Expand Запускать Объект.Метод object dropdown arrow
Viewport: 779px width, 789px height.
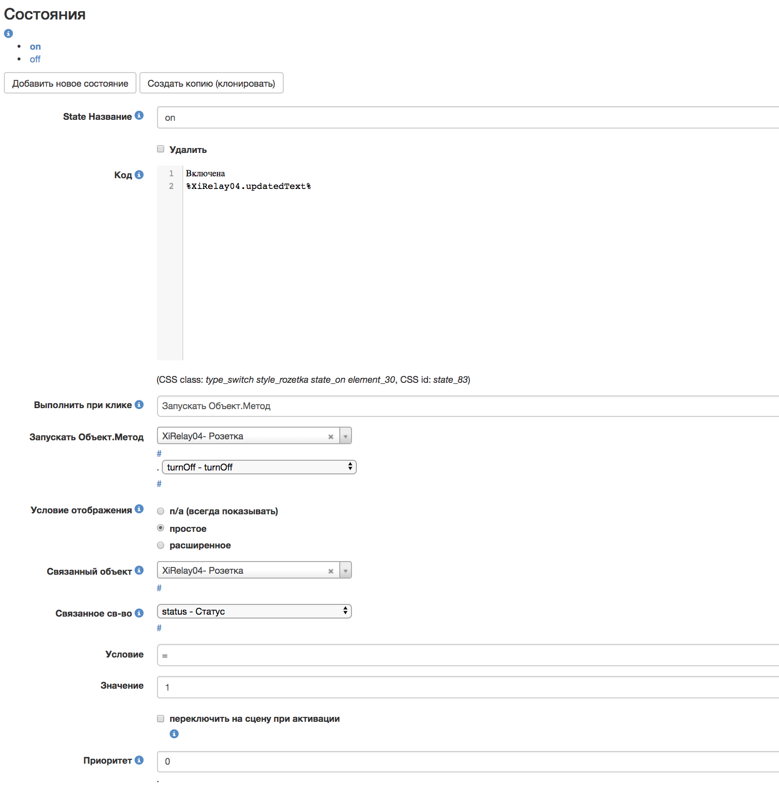pos(346,436)
